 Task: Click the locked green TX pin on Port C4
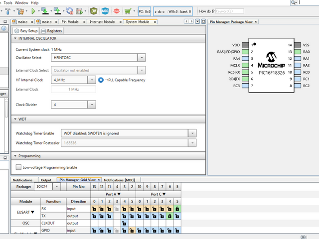(169, 216)
